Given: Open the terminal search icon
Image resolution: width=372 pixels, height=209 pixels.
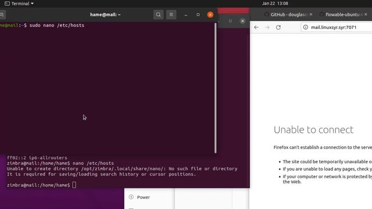Looking at the screenshot, I should point(158,15).
